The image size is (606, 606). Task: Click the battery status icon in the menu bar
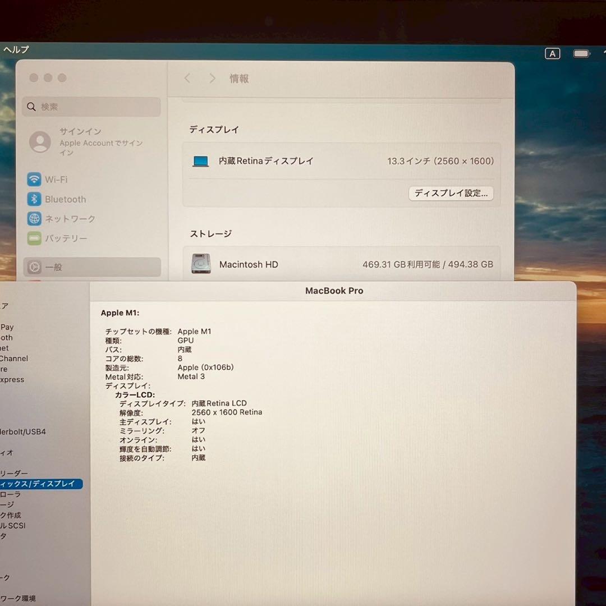[581, 54]
